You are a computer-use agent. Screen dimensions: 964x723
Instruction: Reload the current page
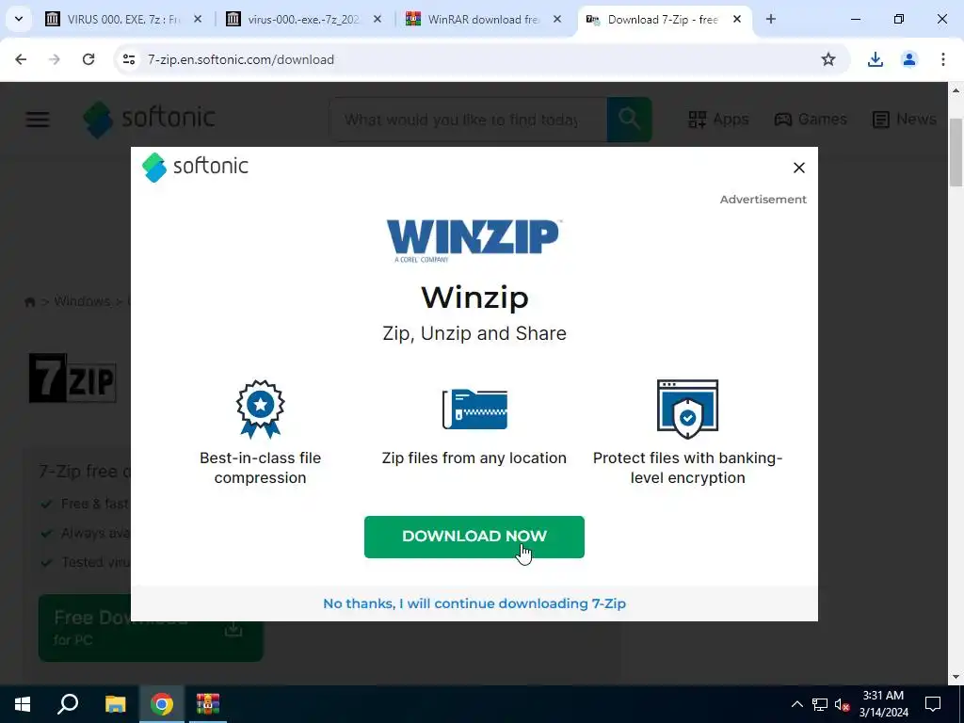coord(88,59)
